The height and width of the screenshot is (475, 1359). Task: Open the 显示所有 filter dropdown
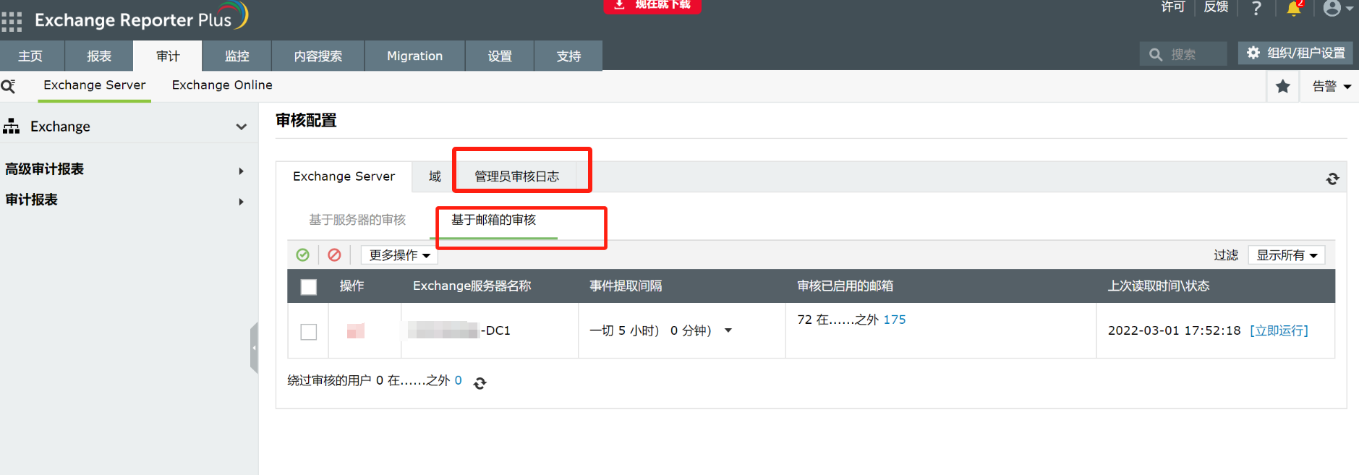point(1287,255)
